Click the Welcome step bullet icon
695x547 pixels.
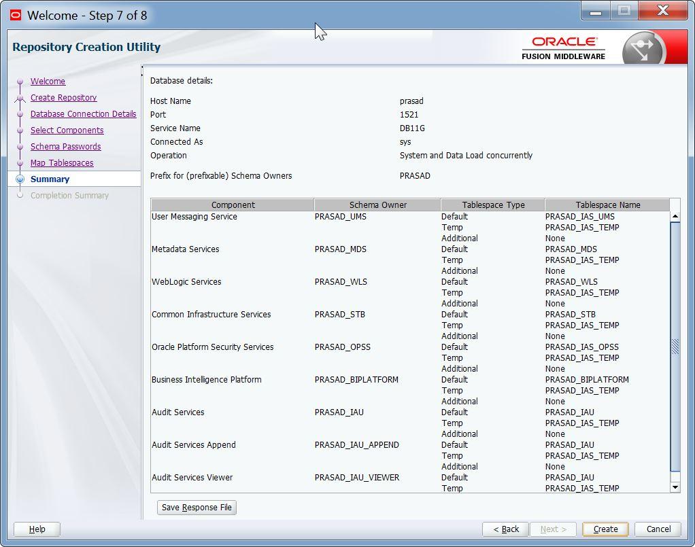tap(20, 82)
